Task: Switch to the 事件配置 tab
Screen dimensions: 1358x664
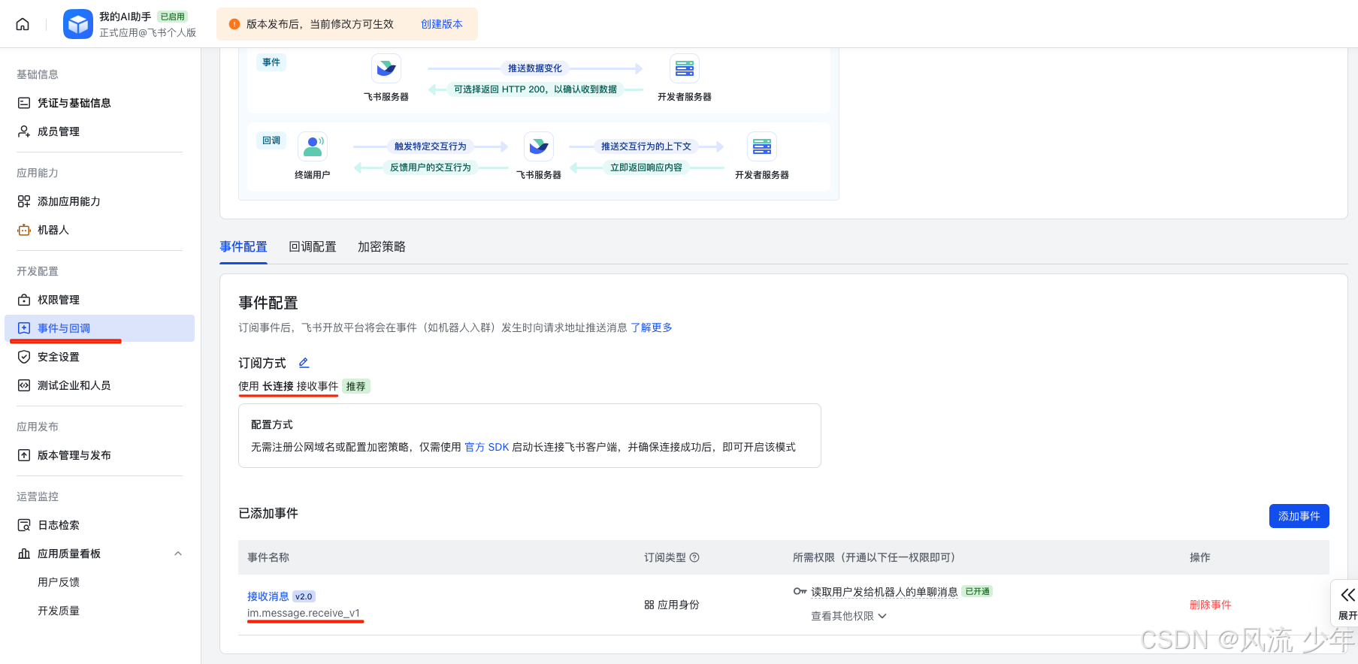Action: (243, 246)
